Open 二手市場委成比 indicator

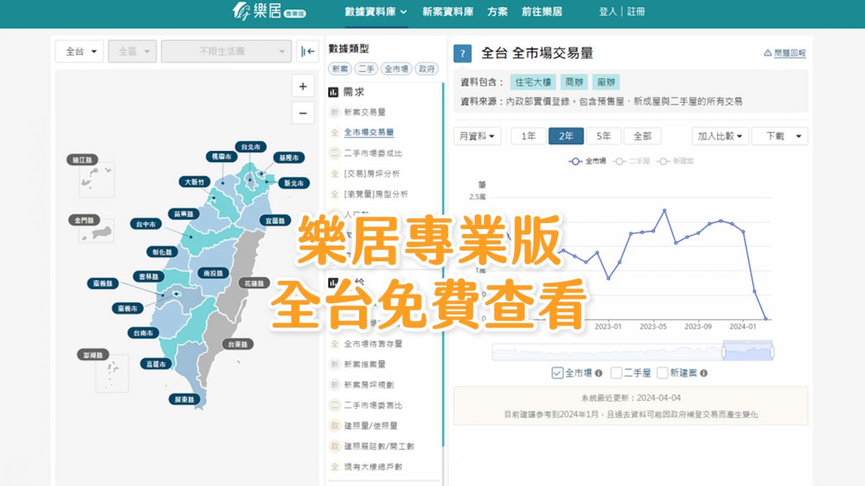[x=373, y=153]
